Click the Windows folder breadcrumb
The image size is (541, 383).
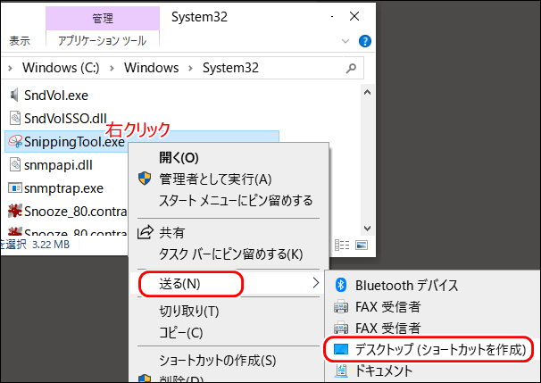click(152, 68)
